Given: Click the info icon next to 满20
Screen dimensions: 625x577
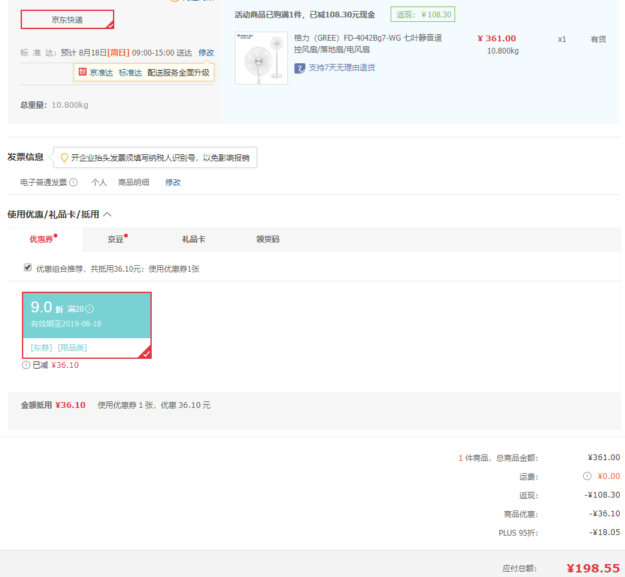Looking at the screenshot, I should click(x=90, y=309).
